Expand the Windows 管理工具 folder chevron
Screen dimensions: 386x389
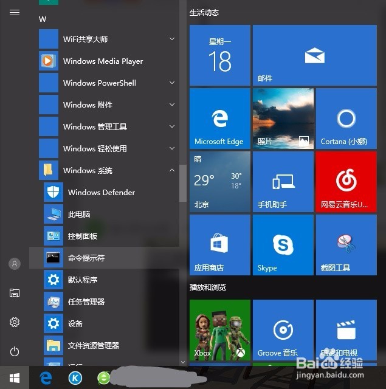point(172,126)
